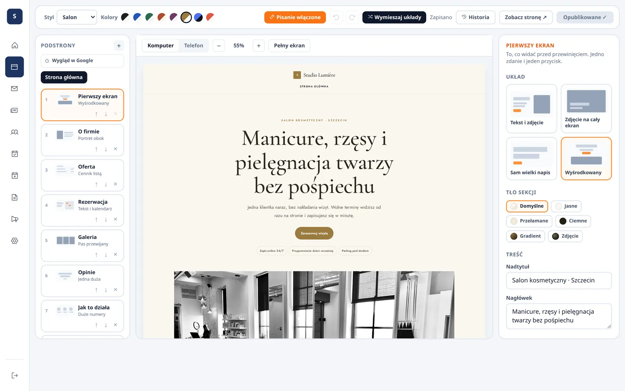The height and width of the screenshot is (391, 625).
Task: Move Galeria section up
Action: click(x=96, y=255)
